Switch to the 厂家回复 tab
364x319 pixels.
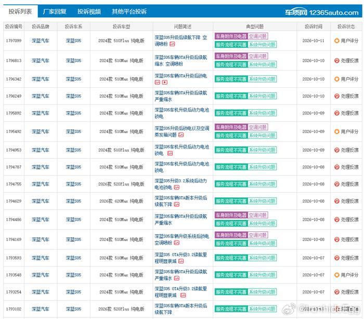[x=55, y=11]
